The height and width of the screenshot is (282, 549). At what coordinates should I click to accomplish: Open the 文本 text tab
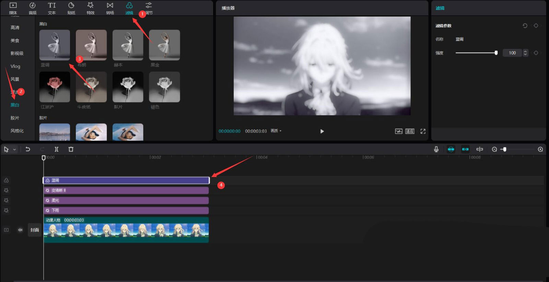coord(52,8)
